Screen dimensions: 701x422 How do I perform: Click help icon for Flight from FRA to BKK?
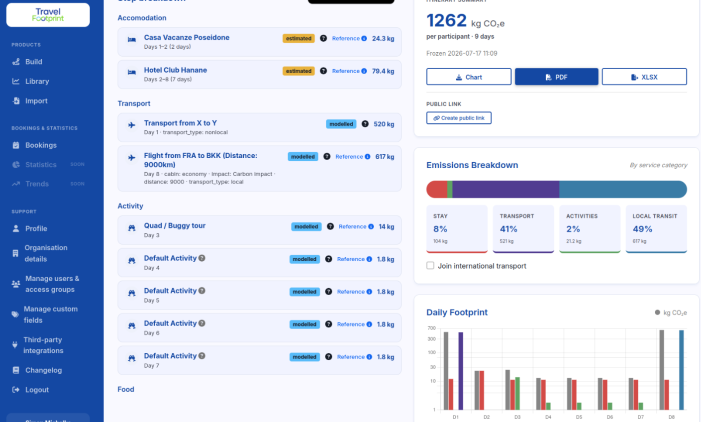coord(327,156)
